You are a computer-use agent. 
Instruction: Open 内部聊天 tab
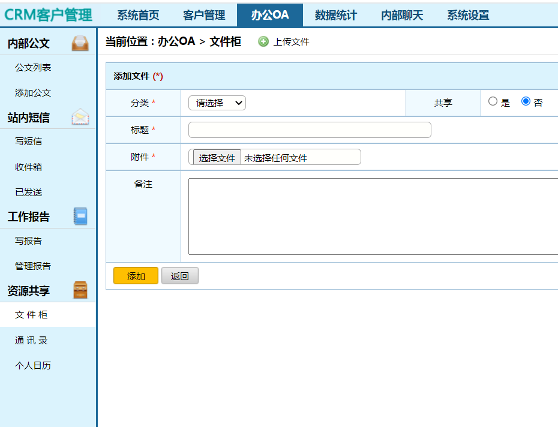pos(402,15)
